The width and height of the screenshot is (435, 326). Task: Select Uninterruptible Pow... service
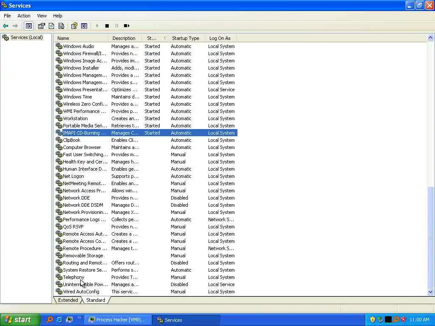point(85,284)
